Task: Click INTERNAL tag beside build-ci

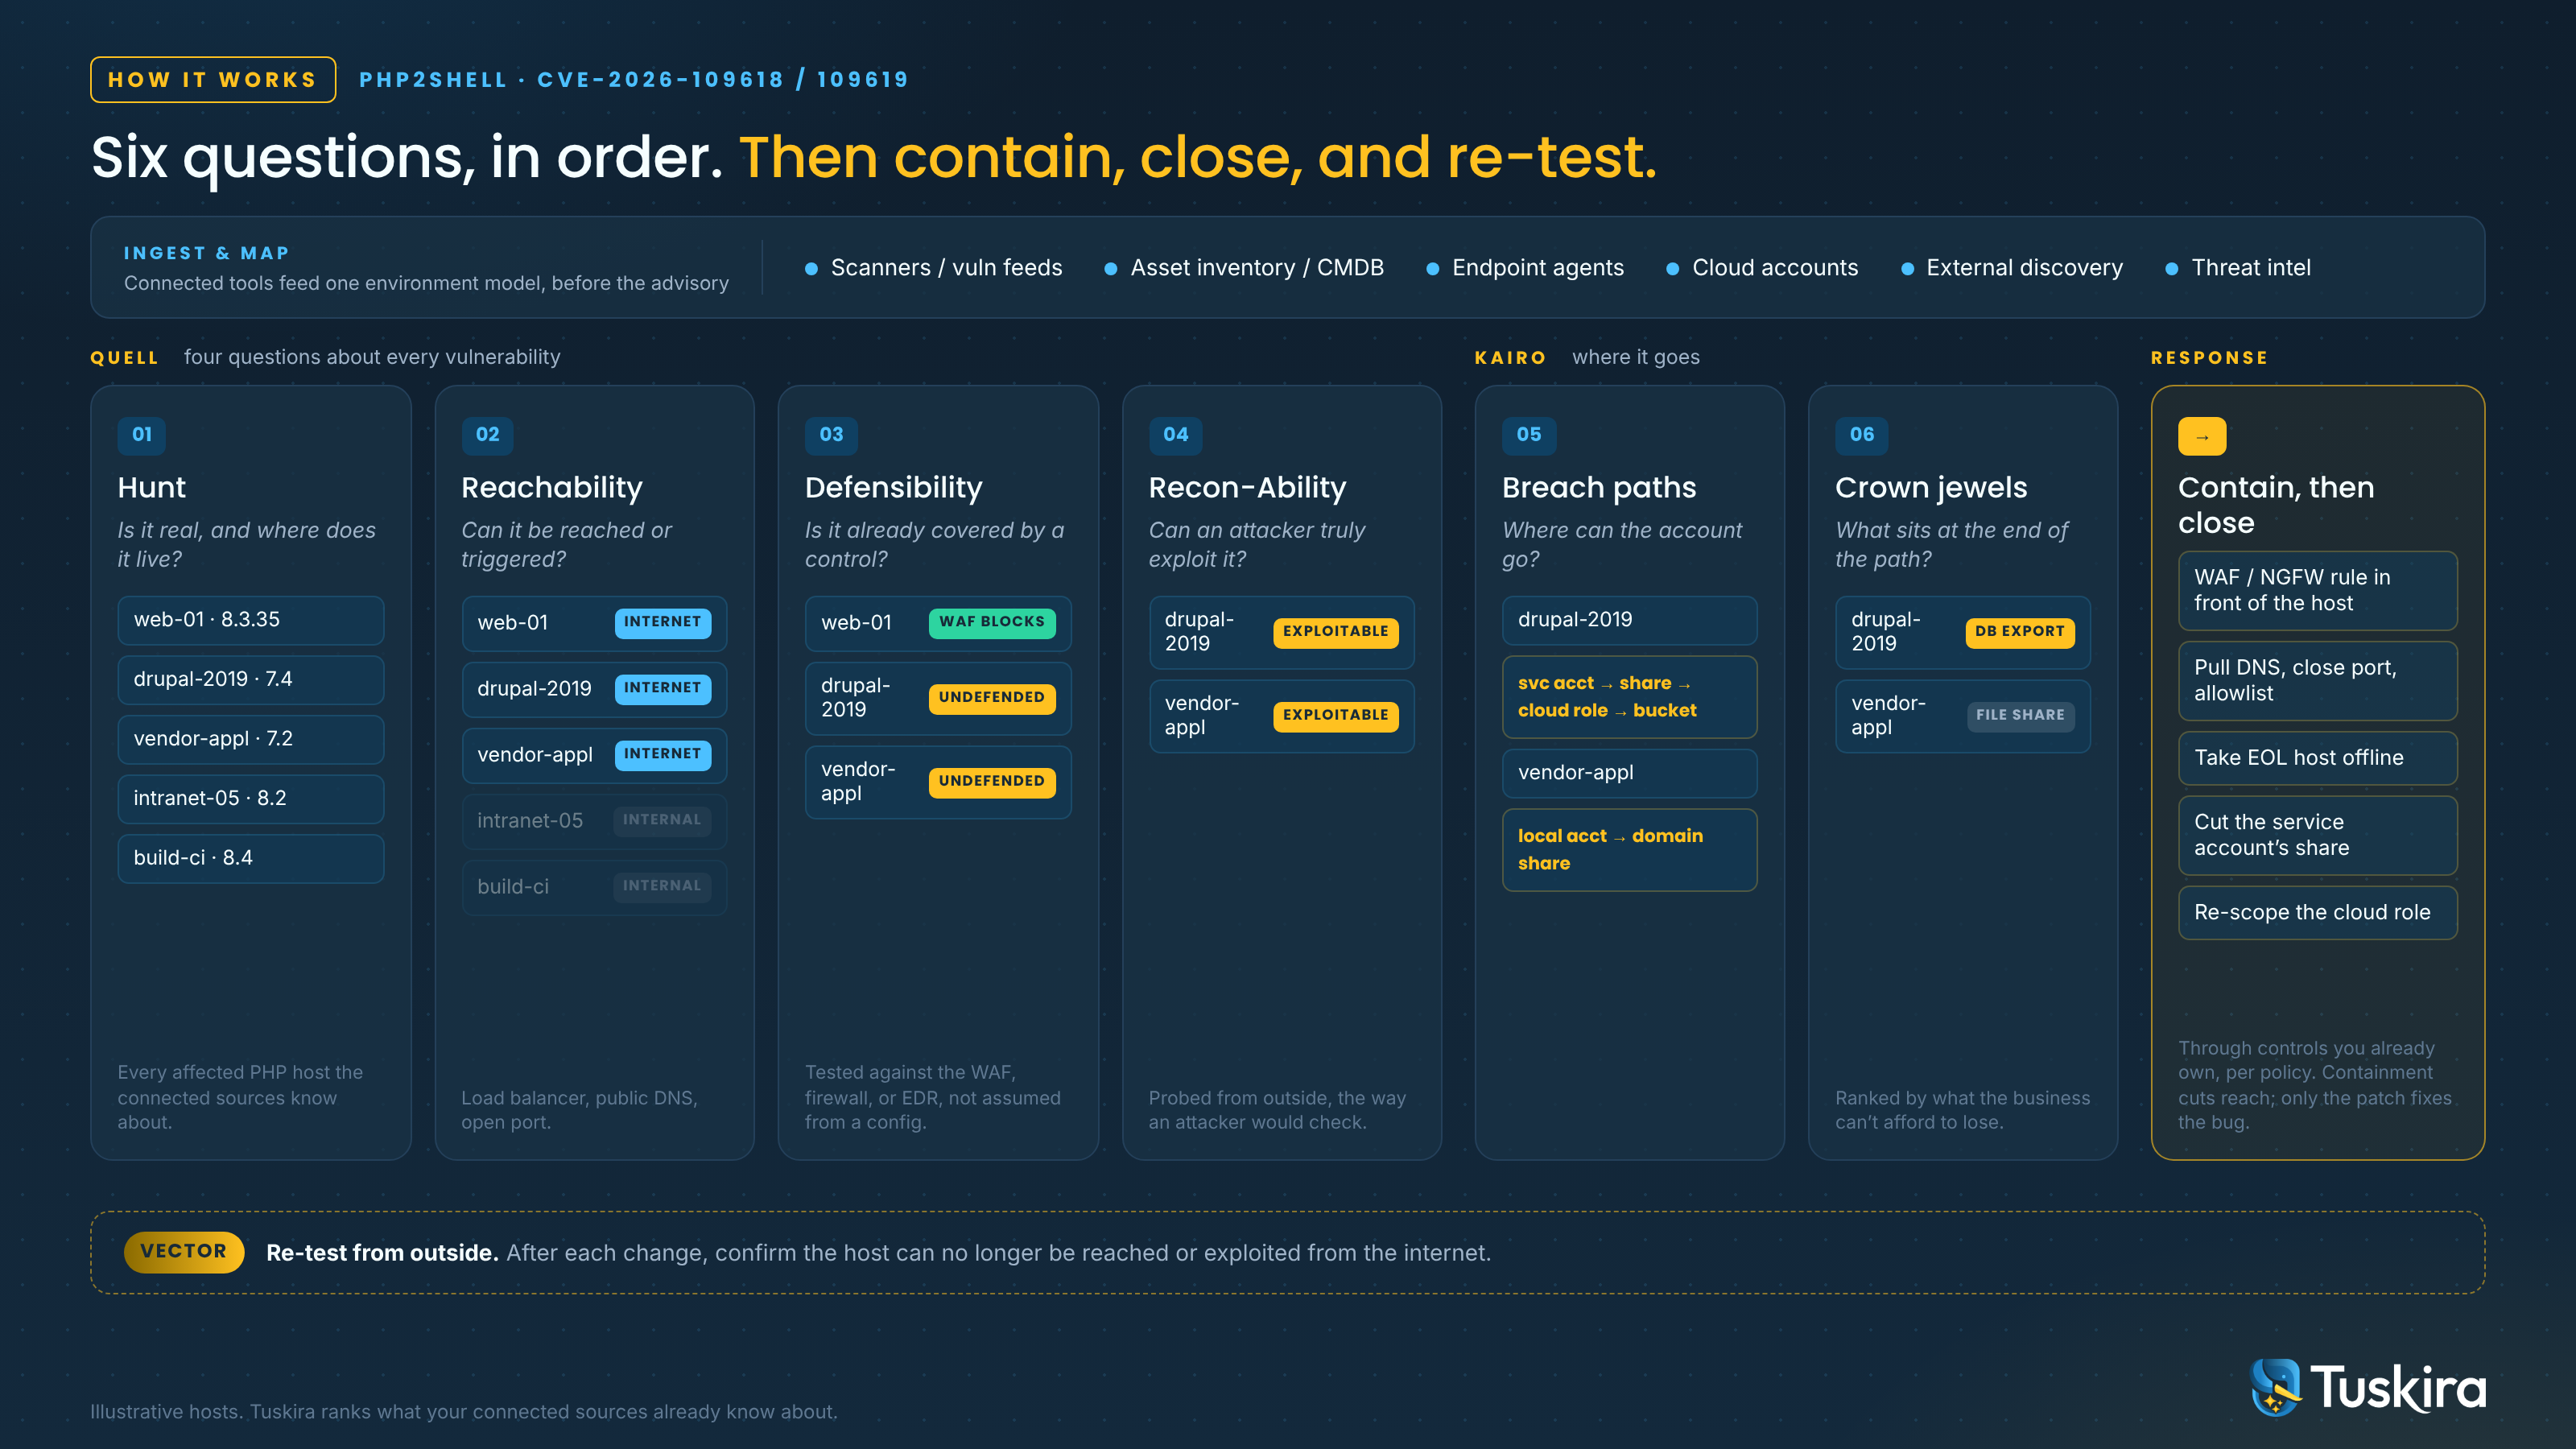Action: [662, 886]
